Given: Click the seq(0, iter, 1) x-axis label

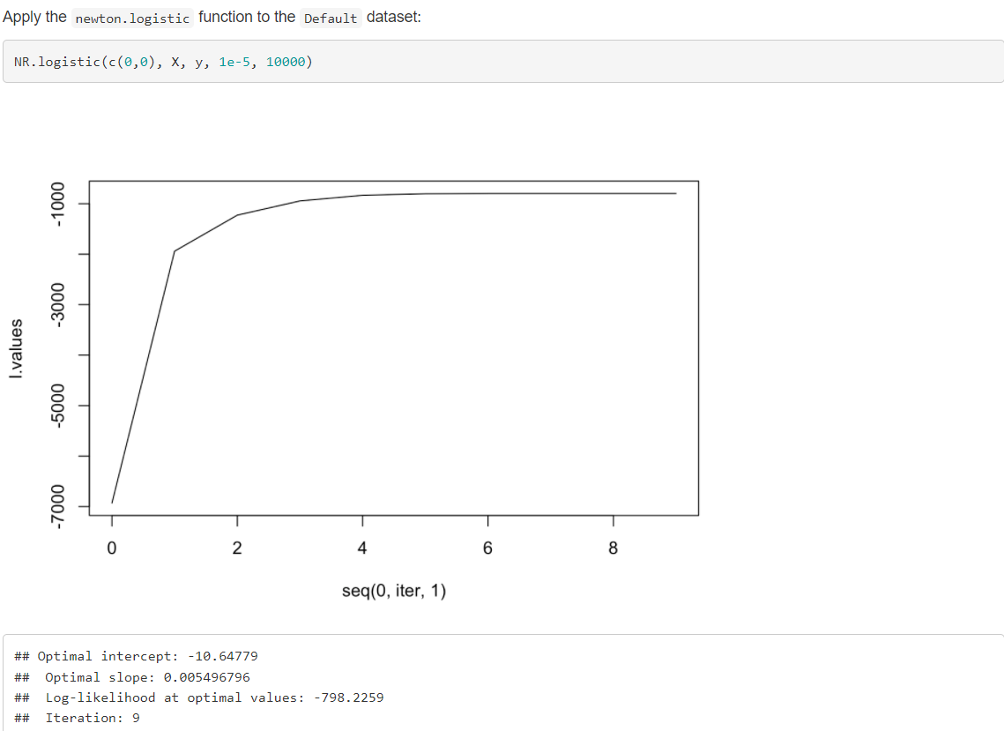Looking at the screenshot, I should click(x=393, y=591).
